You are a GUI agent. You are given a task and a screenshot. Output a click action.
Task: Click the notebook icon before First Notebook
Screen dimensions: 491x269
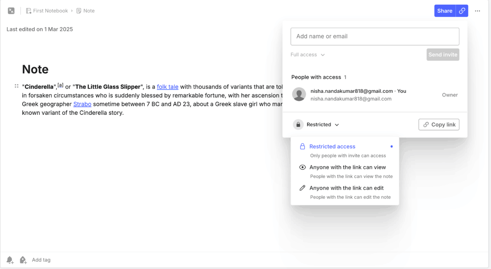click(28, 10)
